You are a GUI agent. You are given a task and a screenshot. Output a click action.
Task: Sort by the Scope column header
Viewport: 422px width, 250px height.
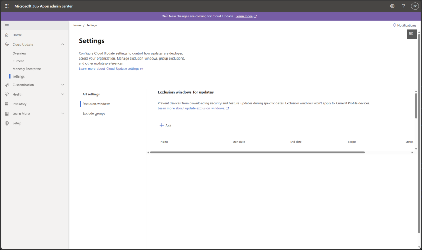(x=351, y=142)
